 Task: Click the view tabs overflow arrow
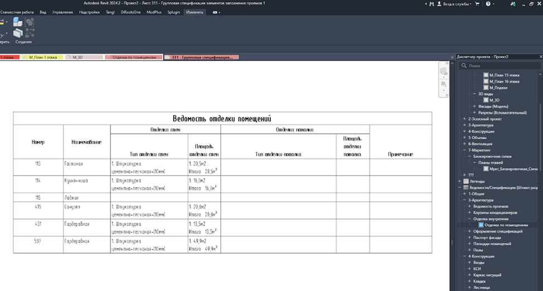pos(452,57)
